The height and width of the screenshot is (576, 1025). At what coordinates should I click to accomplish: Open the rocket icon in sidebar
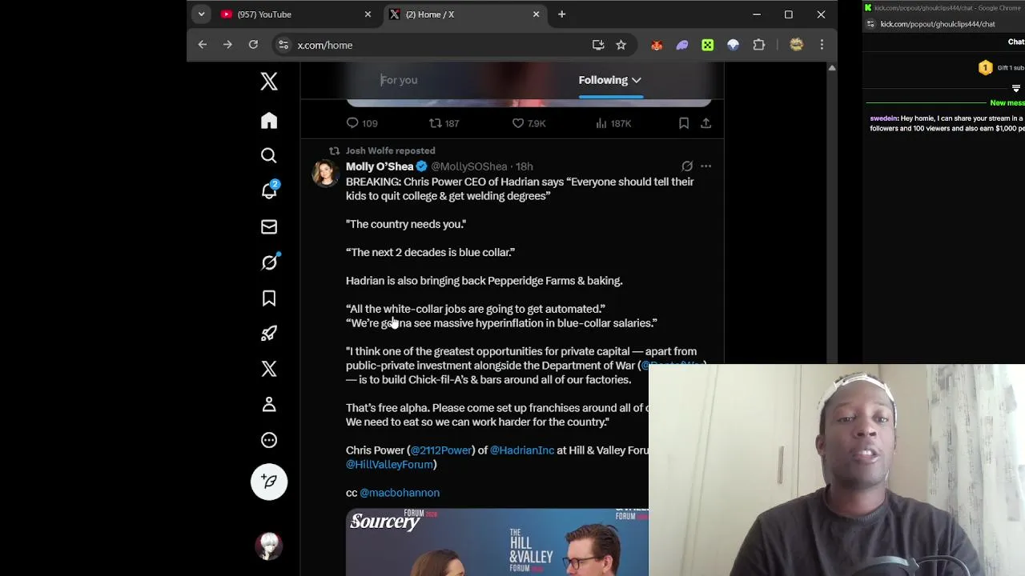pos(269,334)
